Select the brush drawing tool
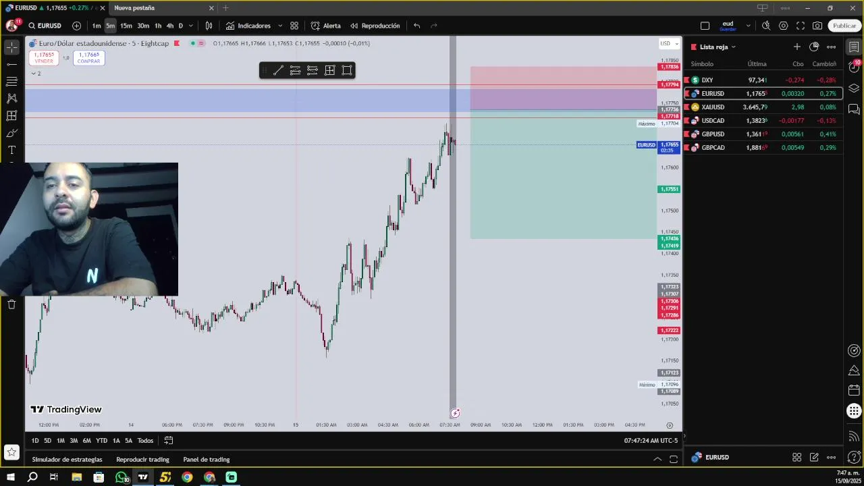 [11, 133]
